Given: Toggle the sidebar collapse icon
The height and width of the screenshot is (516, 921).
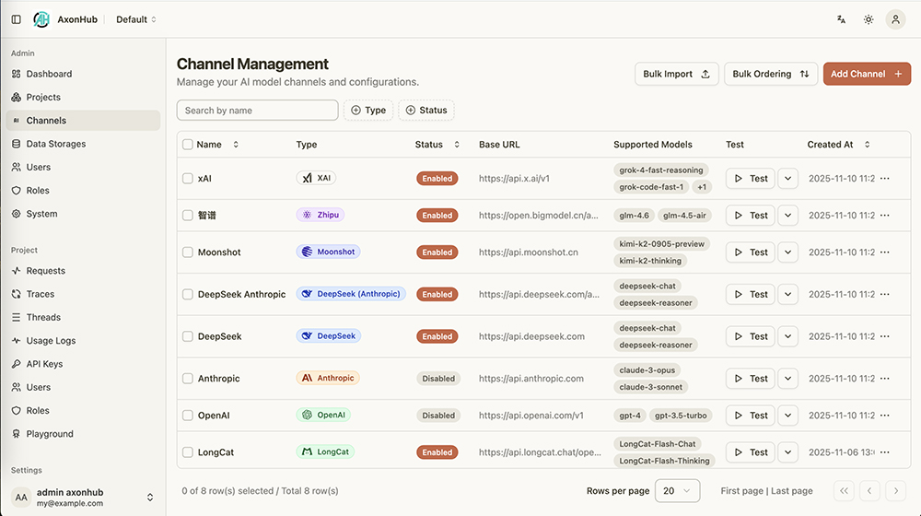Looking at the screenshot, I should pos(17,19).
